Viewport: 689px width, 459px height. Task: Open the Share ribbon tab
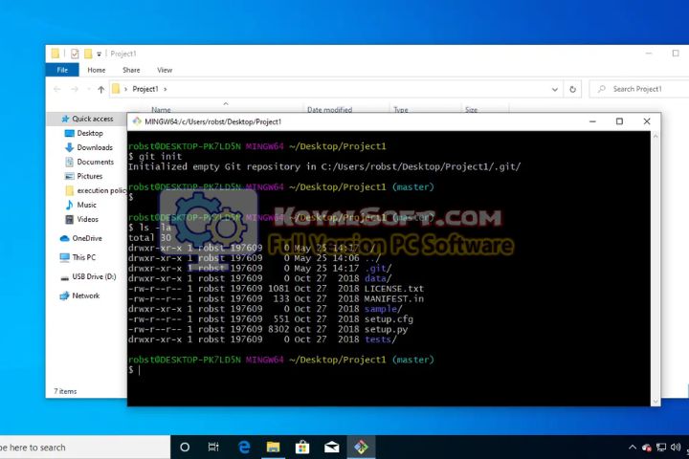pyautogui.click(x=131, y=70)
